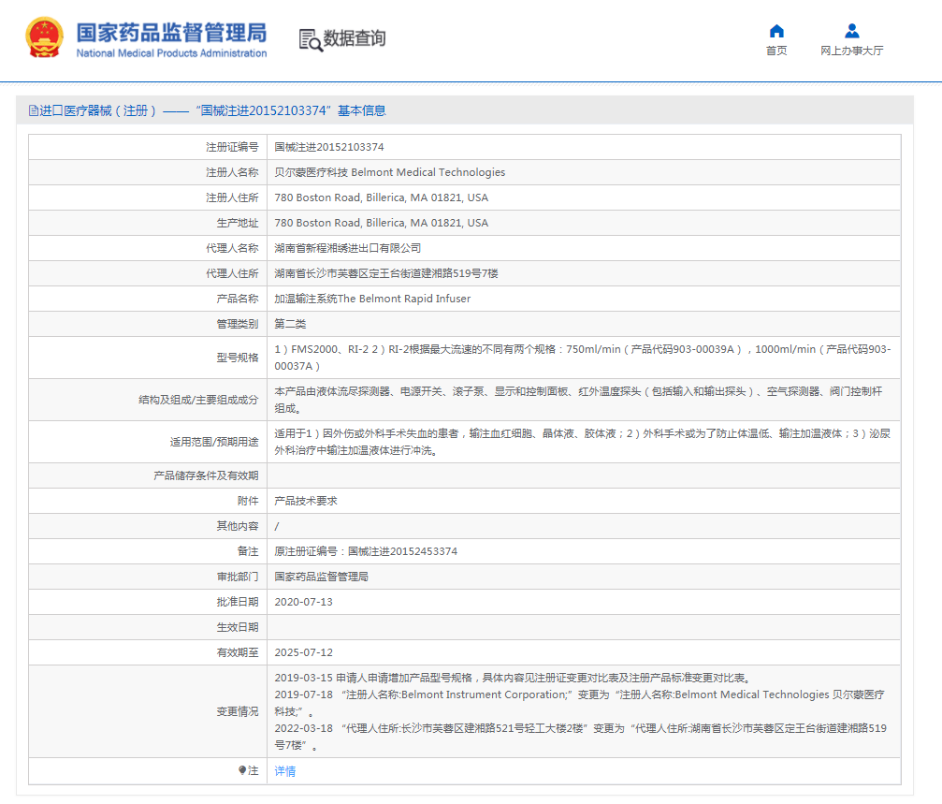942x804 pixels.
Task: Click the document icon before 进口医疗器械 heading
Action: pos(33,110)
